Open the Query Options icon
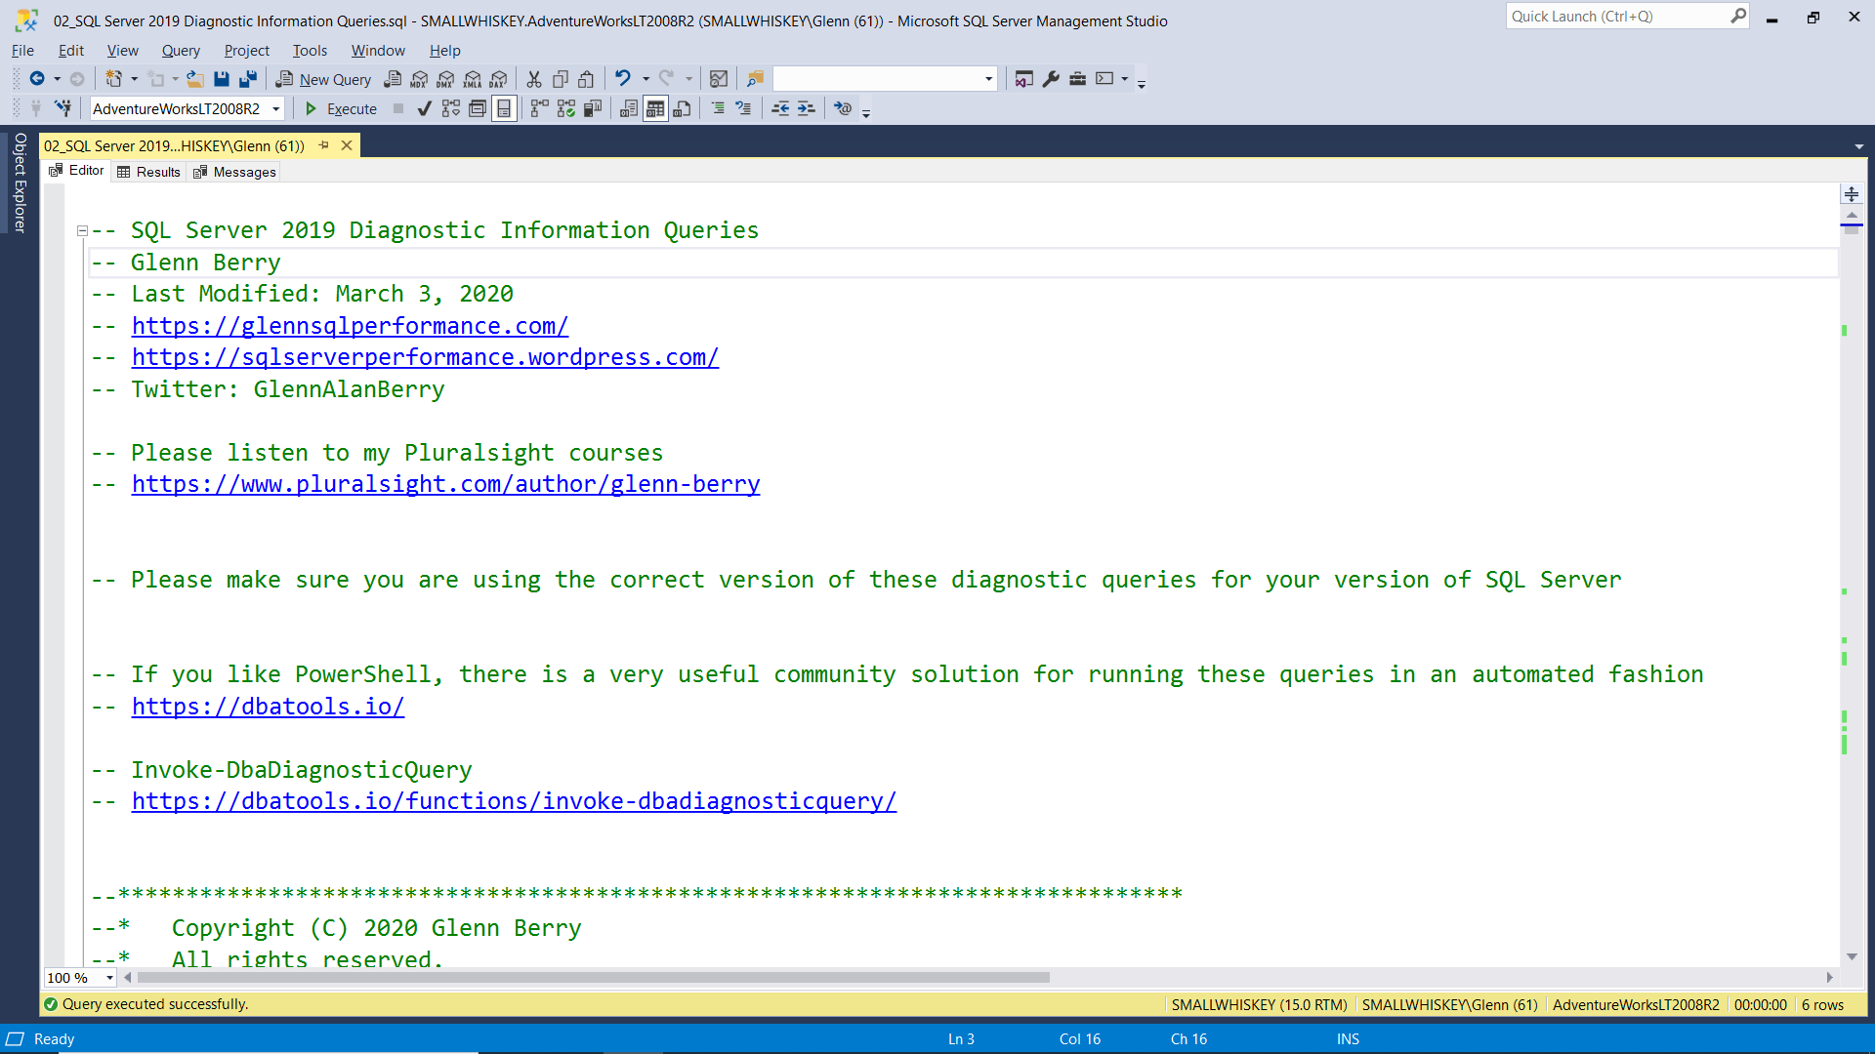Viewport: 1875px width, 1054px height. pos(478,108)
